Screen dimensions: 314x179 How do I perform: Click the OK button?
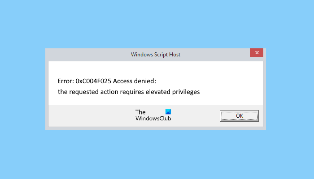tap(239, 115)
